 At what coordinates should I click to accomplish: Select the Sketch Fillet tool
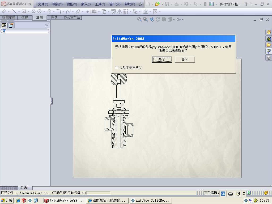coord(59,11)
